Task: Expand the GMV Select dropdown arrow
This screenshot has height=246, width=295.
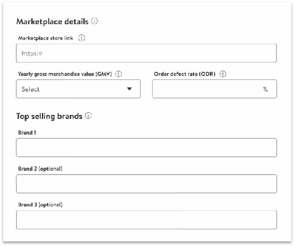Action: coord(130,89)
